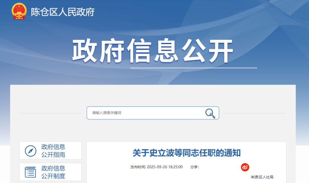Click article title 关于史立波等同志任职的通知
The width and height of the screenshot is (309, 183).
(186, 153)
